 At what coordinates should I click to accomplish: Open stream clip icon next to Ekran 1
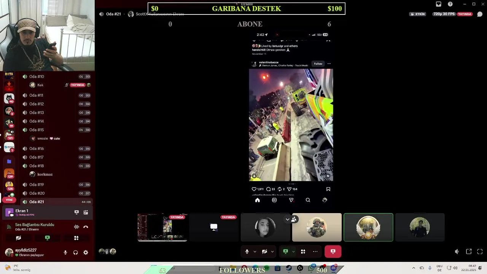[x=86, y=212]
